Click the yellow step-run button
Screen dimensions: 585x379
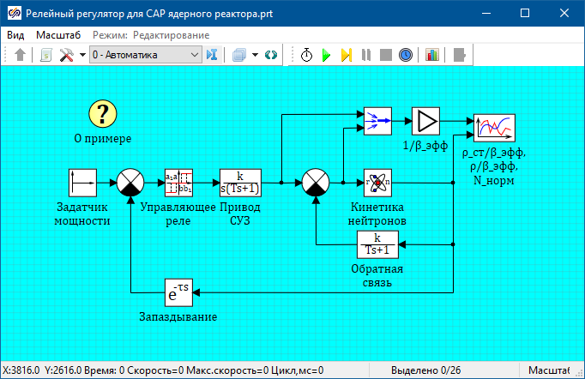(346, 55)
